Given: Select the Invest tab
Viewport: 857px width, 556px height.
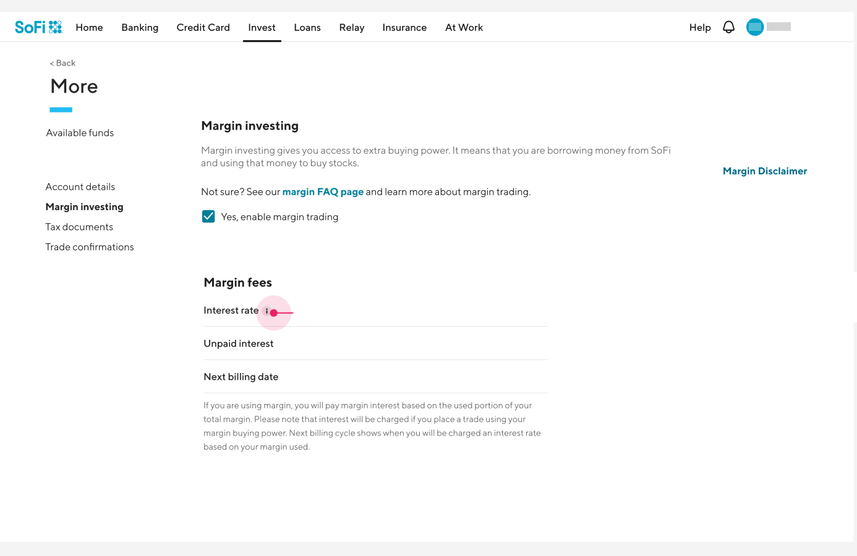Looking at the screenshot, I should tap(262, 27).
